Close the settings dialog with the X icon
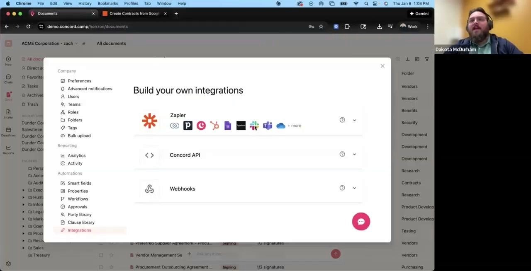The image size is (531, 271). [x=382, y=66]
